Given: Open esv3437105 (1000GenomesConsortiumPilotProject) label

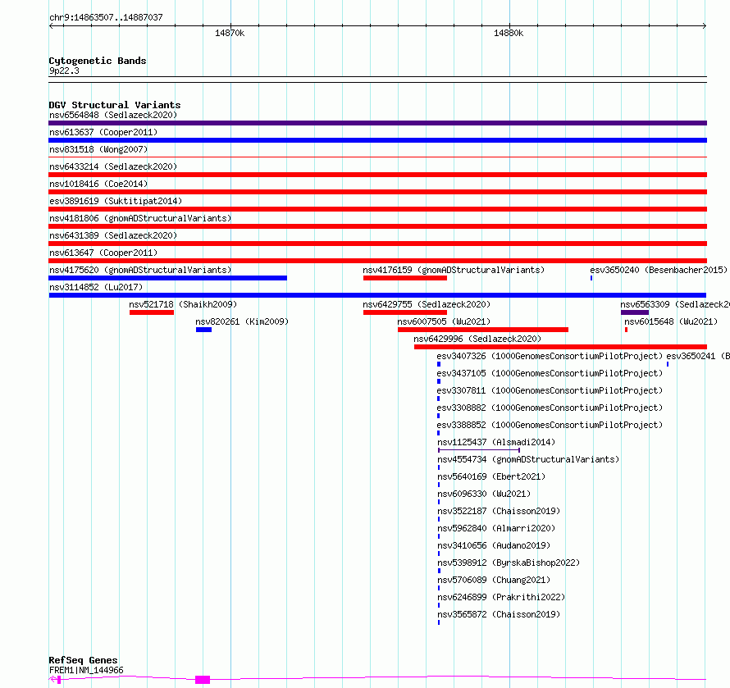Looking at the screenshot, I should [550, 373].
